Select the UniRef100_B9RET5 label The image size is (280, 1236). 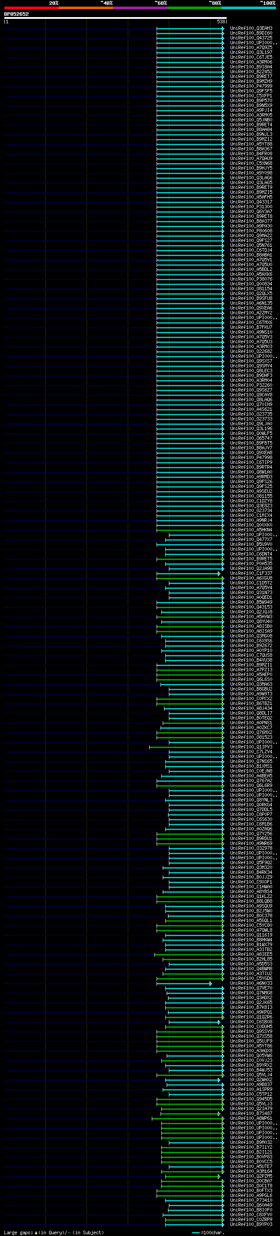point(251,559)
